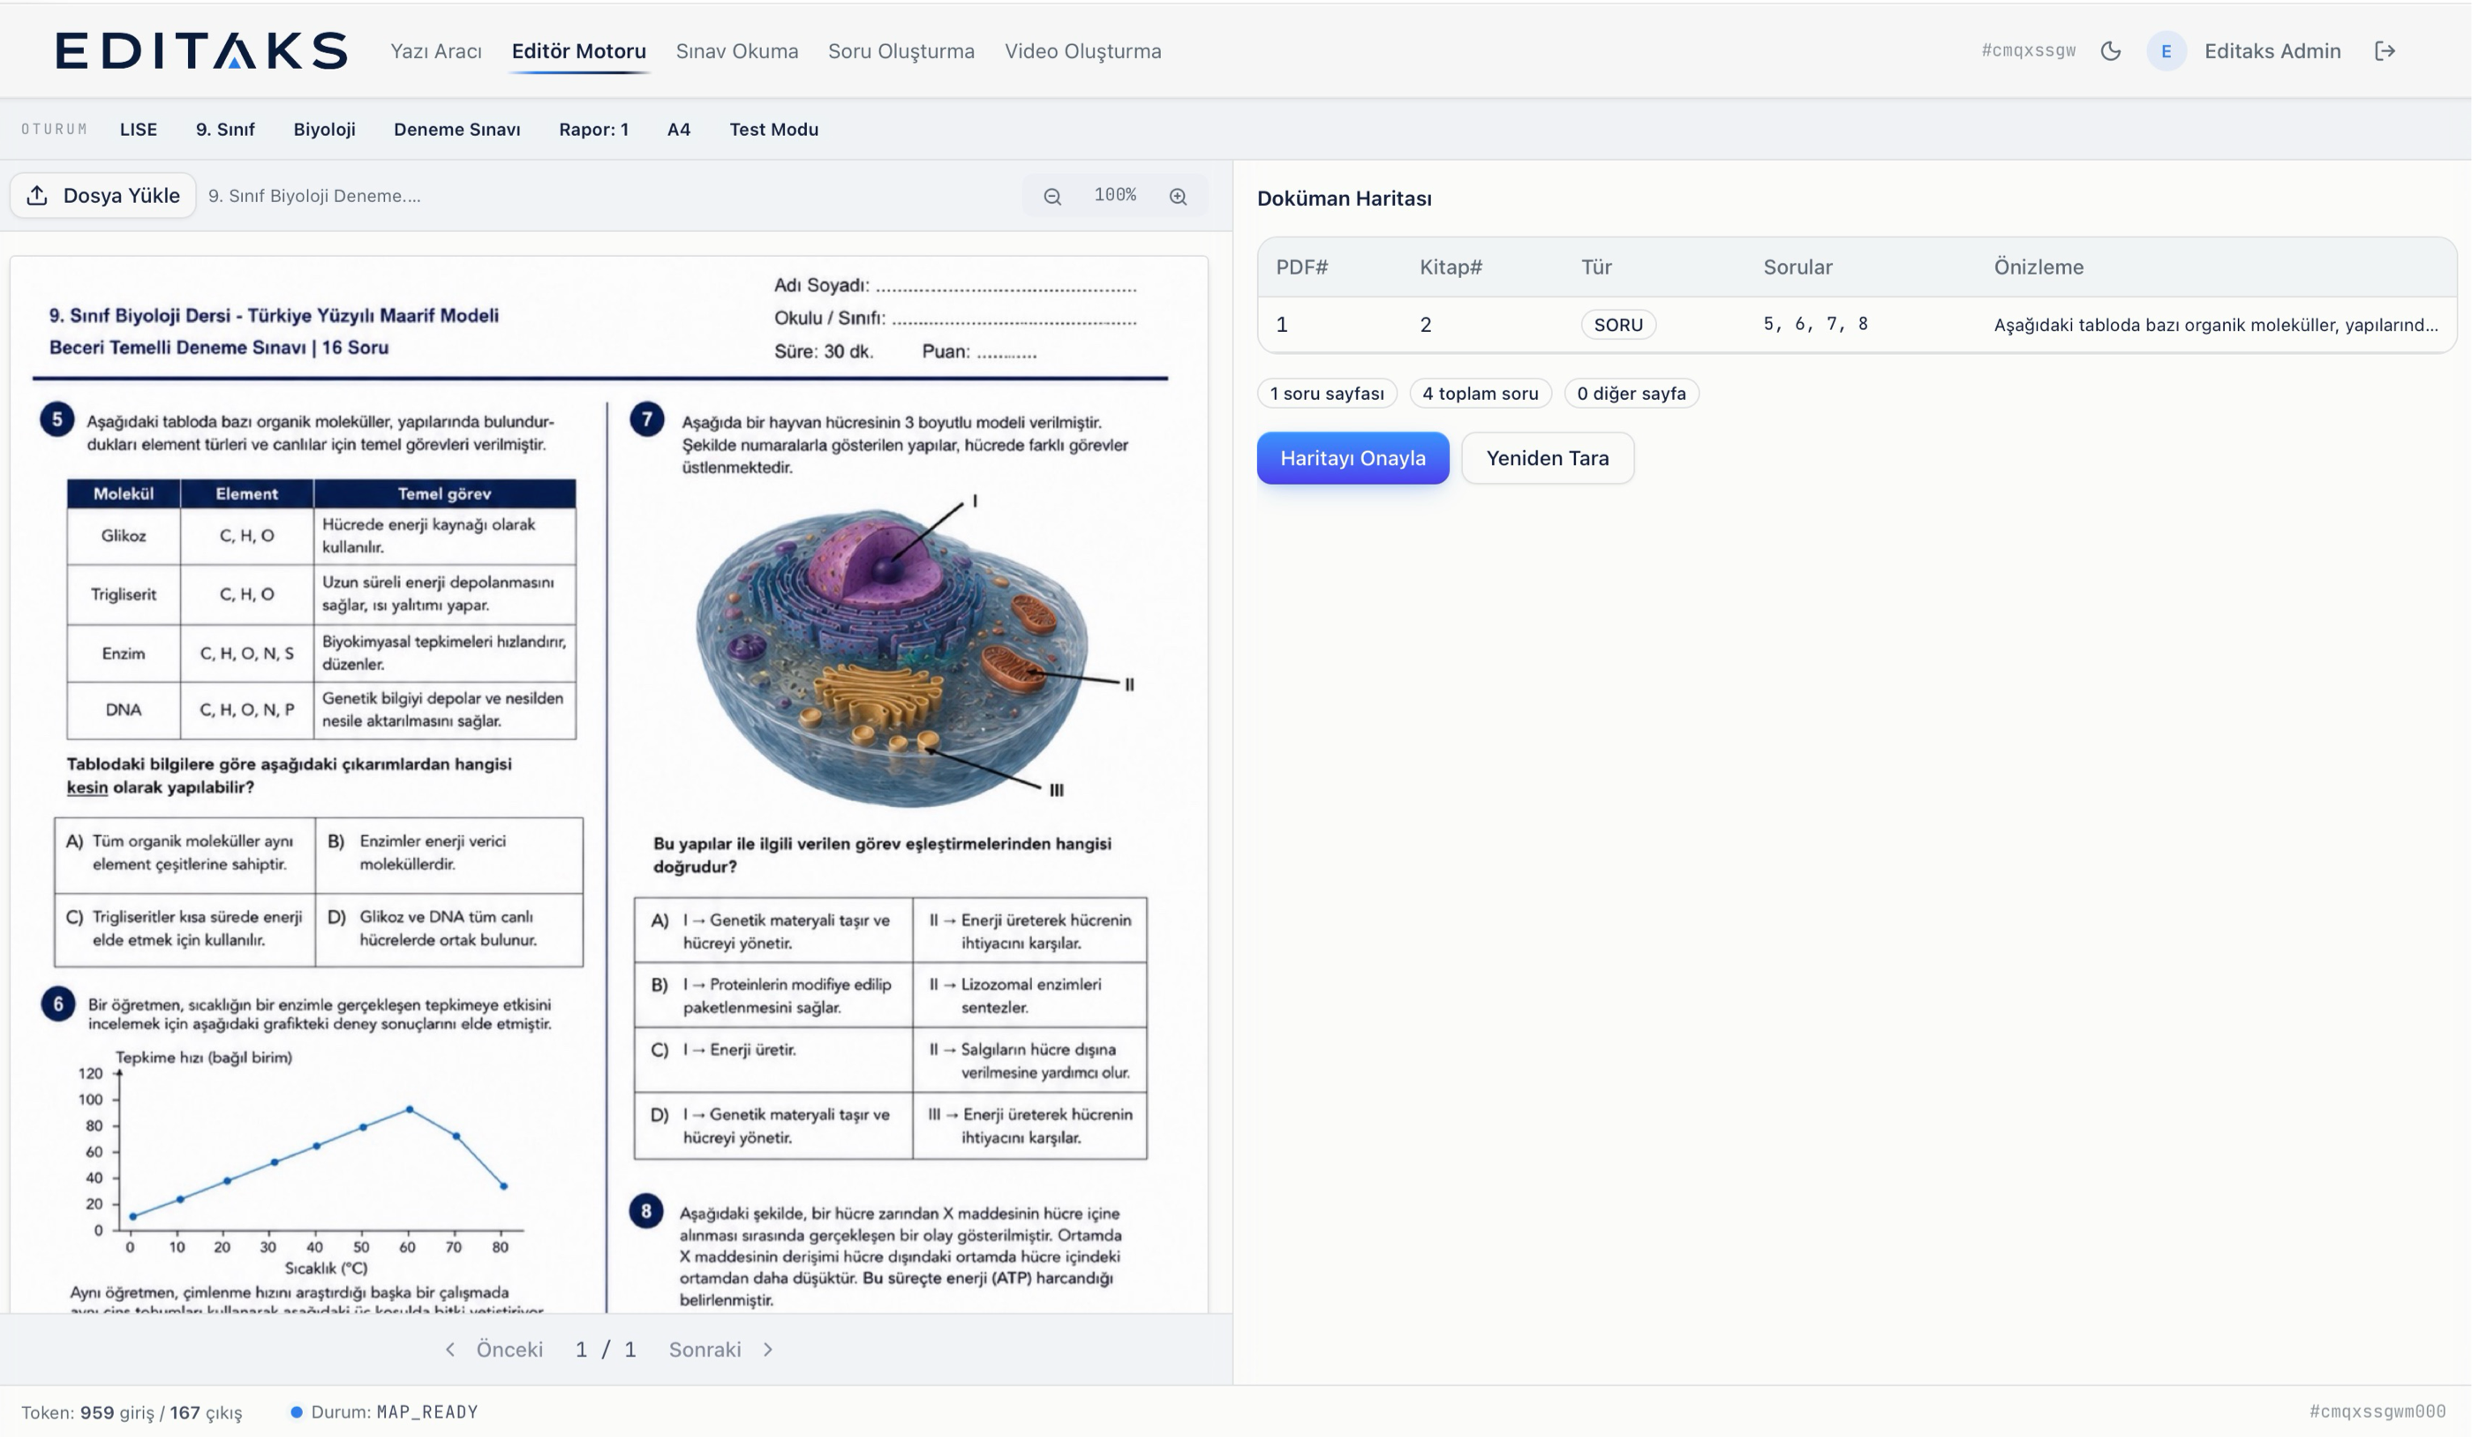Viewport: 2472px width, 1437px height.
Task: Click the 100% zoom level value
Action: click(1115, 195)
